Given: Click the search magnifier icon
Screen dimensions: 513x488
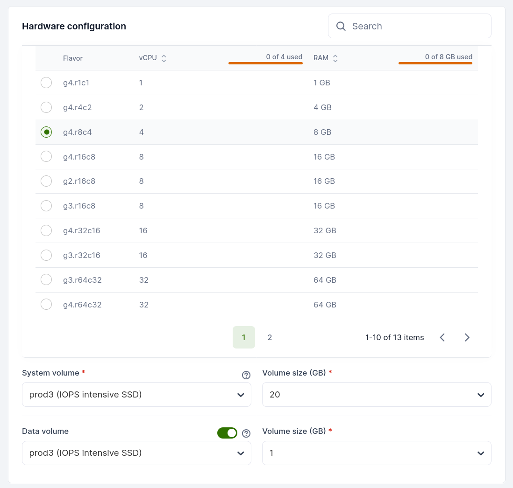Looking at the screenshot, I should point(341,26).
